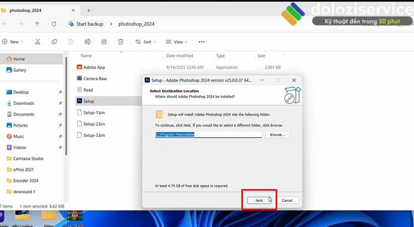
Task: Click Browse... to choose folder
Action: pos(277,135)
